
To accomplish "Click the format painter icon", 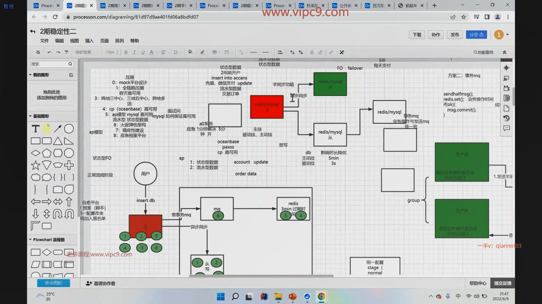I will pos(67,52).
